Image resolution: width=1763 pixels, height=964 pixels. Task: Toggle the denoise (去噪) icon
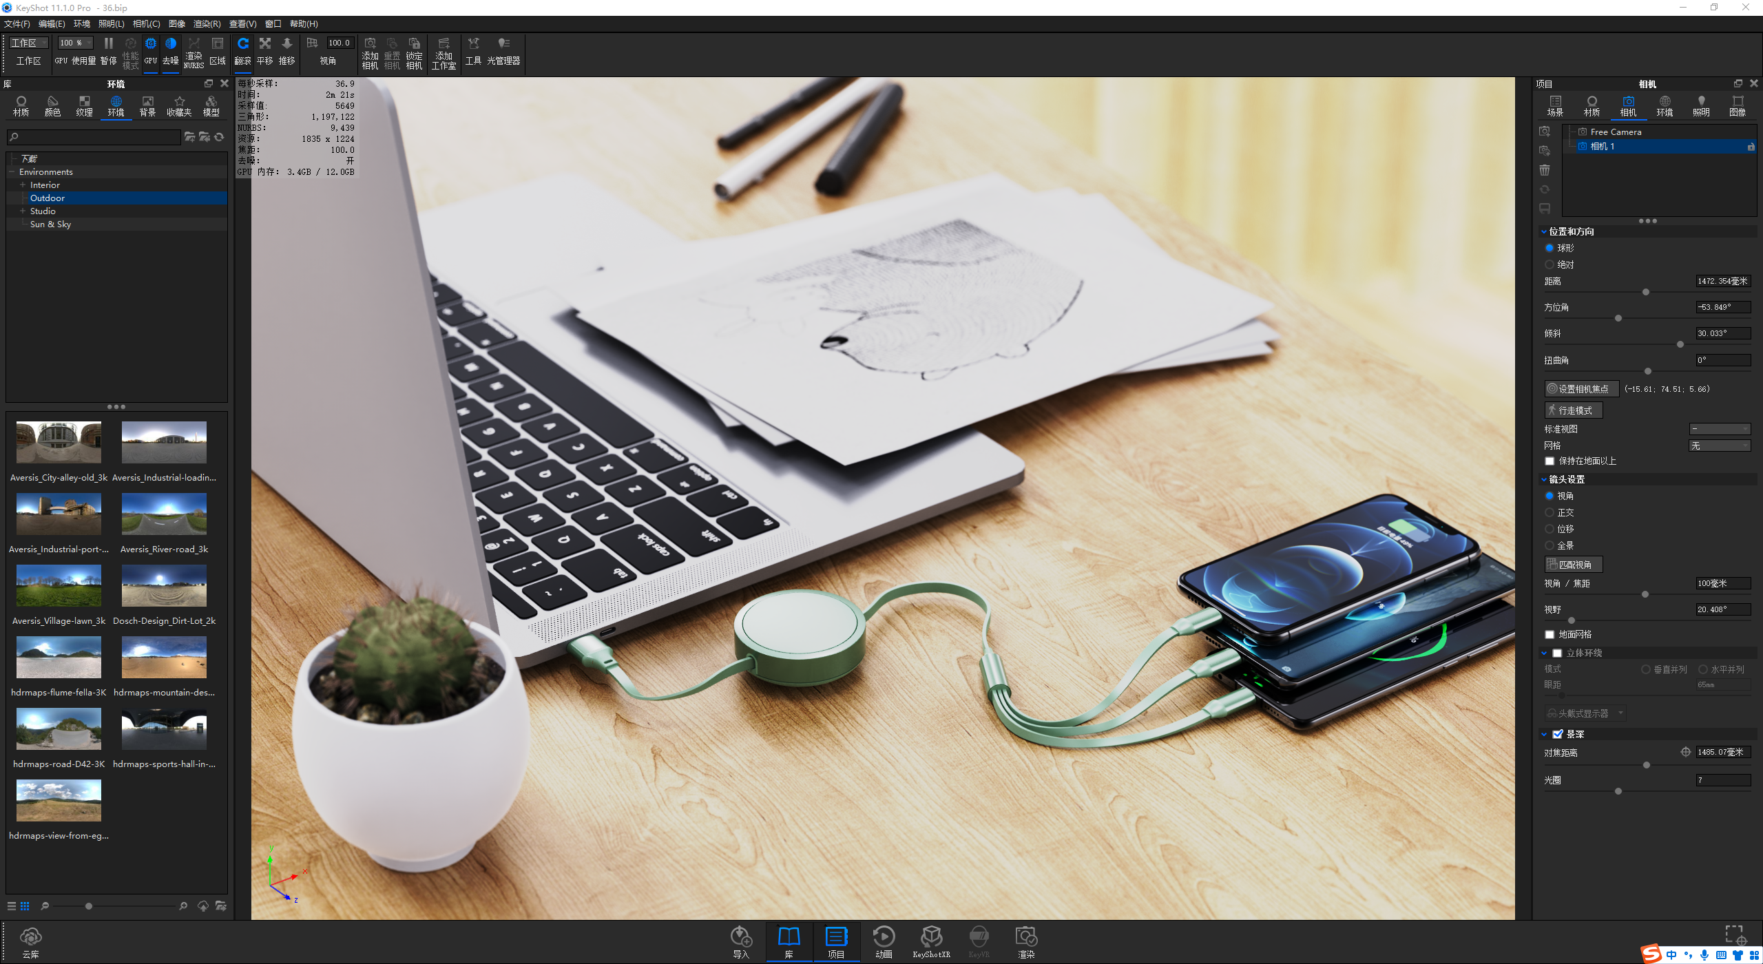(171, 52)
